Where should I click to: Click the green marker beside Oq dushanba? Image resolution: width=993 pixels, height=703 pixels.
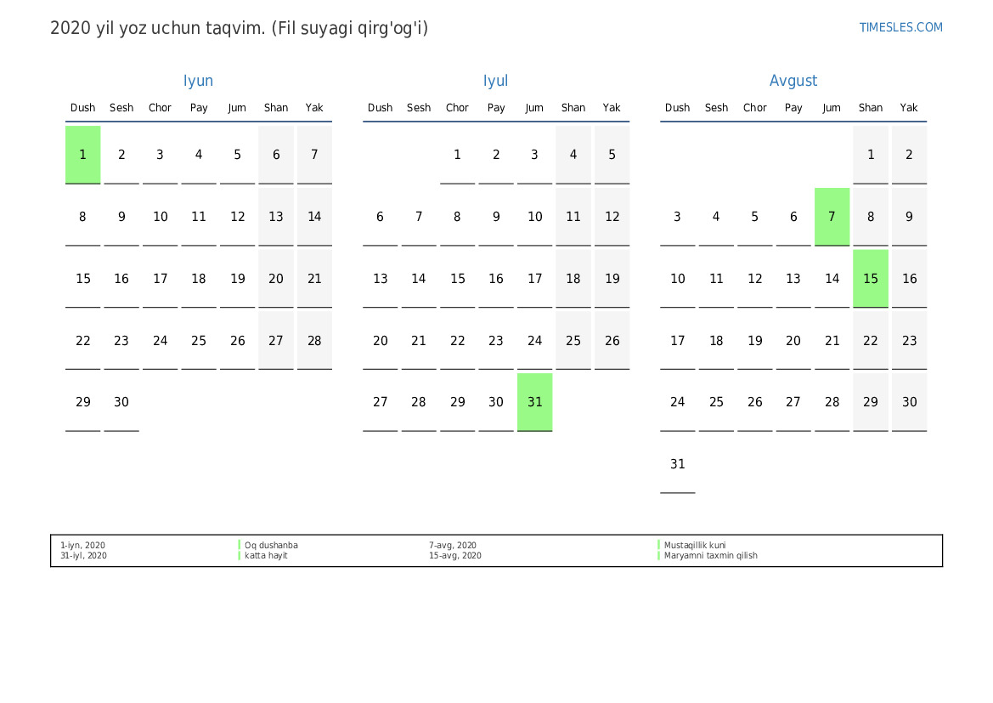[x=240, y=546]
